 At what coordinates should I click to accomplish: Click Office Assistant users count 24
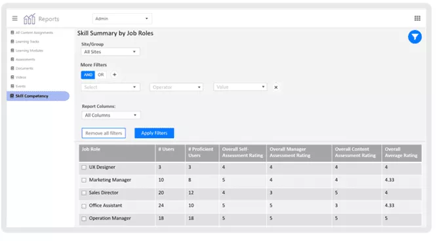tap(161, 206)
